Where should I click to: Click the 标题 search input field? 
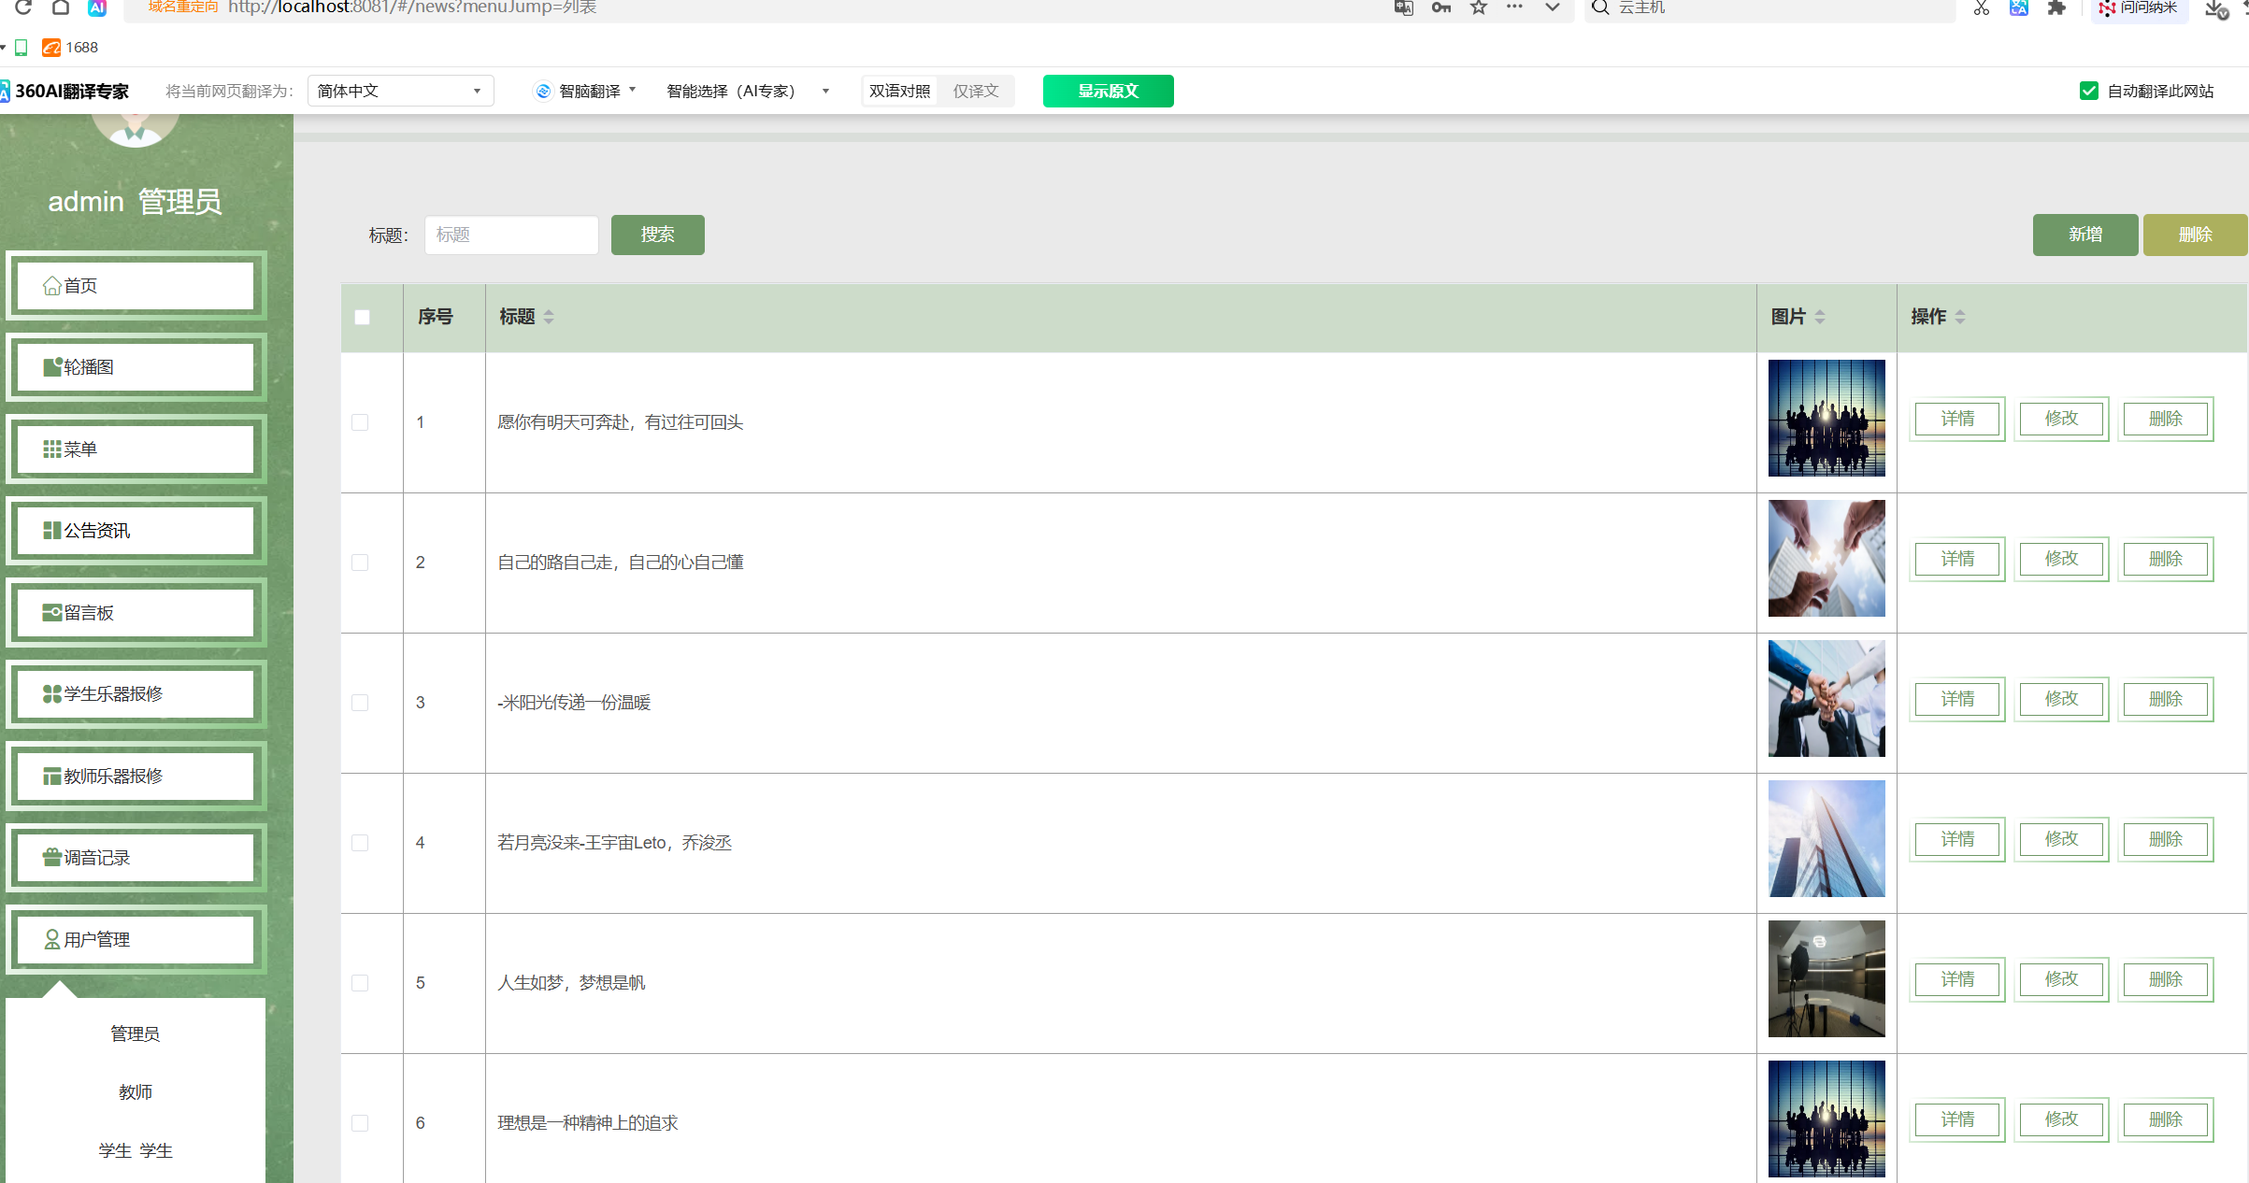pyautogui.click(x=511, y=235)
